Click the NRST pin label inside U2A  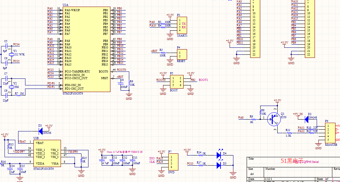(104, 78)
